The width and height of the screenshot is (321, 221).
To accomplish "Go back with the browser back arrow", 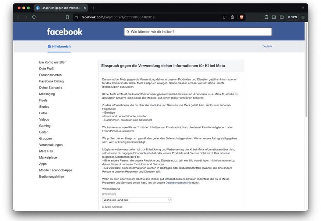I will pos(18,17).
